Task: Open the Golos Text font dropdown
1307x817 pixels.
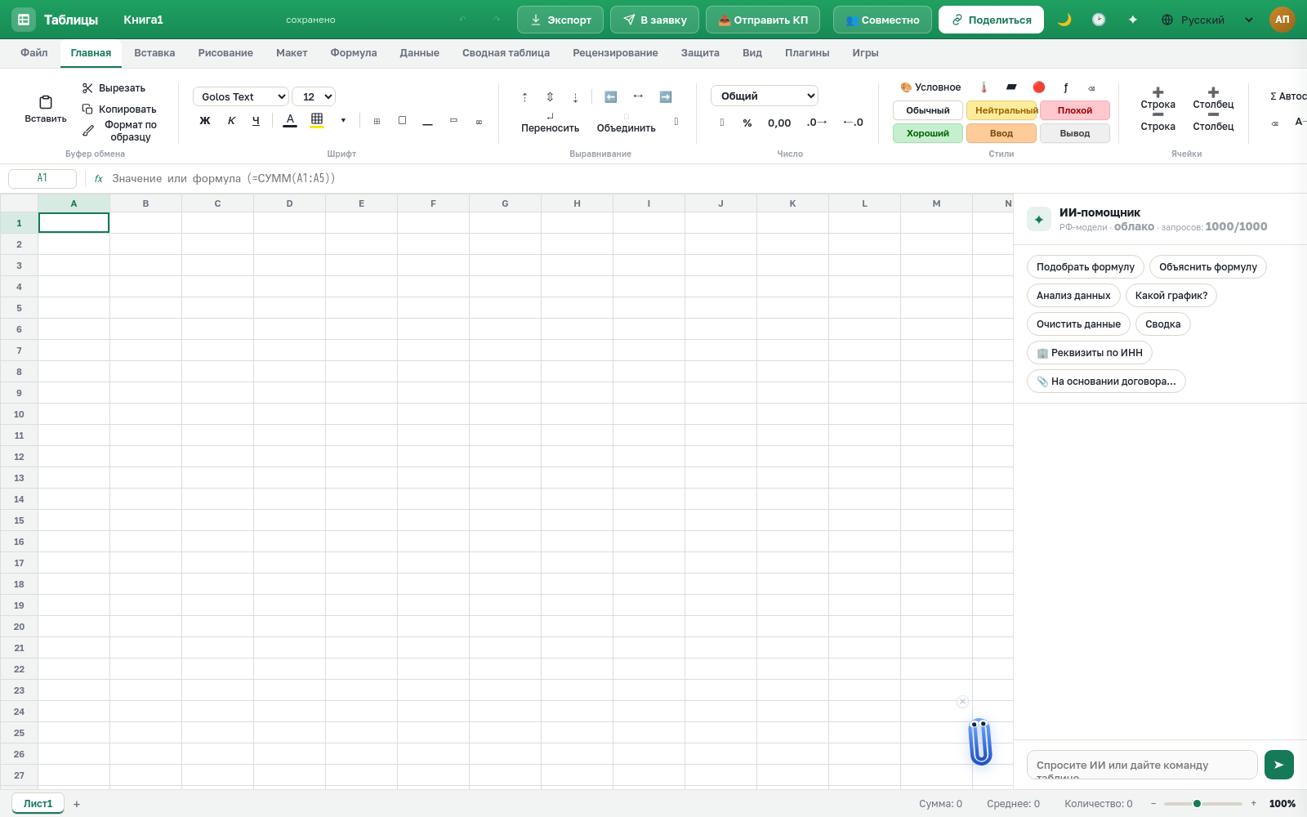Action: pos(241,96)
